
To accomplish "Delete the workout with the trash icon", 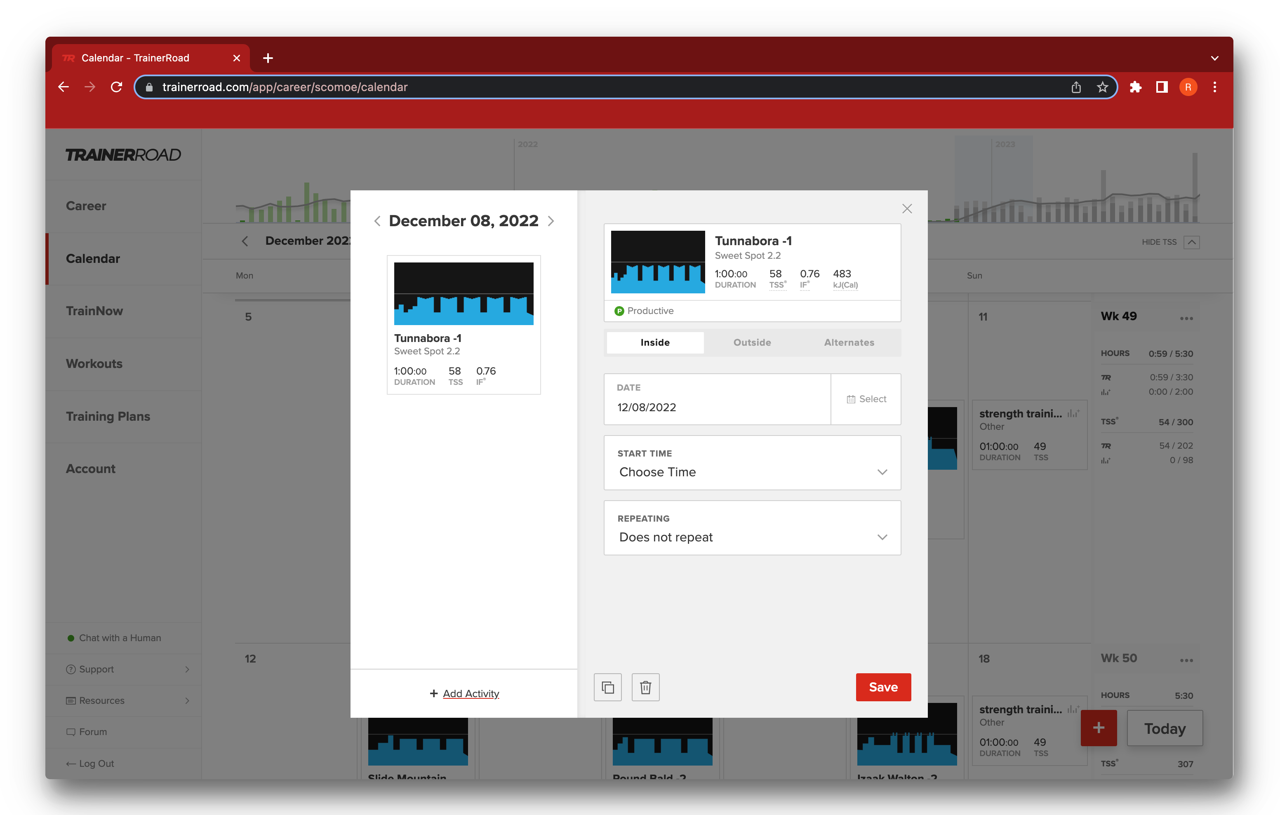I will click(645, 688).
